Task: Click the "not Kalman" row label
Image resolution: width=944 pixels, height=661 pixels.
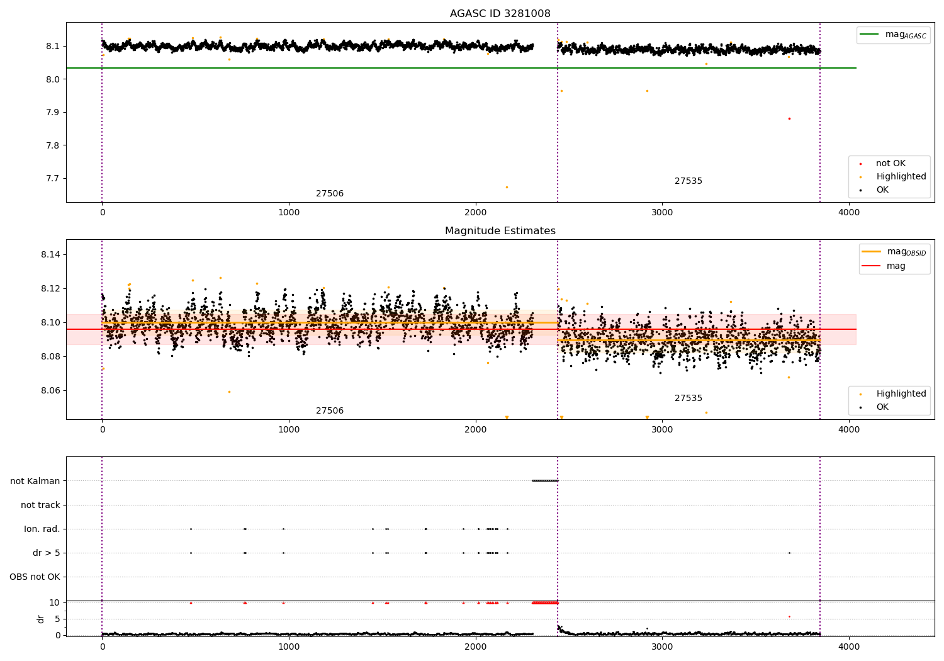Action: [35, 482]
